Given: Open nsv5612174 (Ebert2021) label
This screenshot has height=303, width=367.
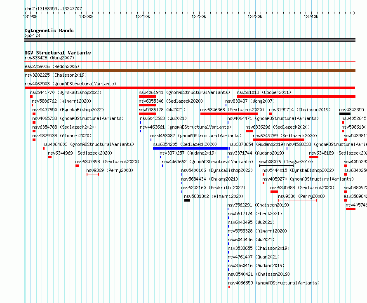Looking at the screenshot, I should [255, 214].
